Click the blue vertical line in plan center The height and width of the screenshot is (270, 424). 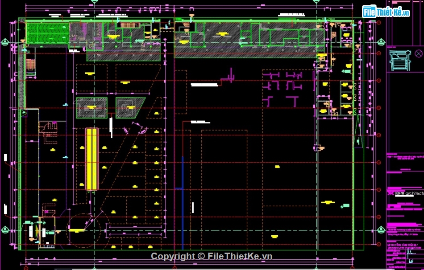pyautogui.click(x=183, y=200)
